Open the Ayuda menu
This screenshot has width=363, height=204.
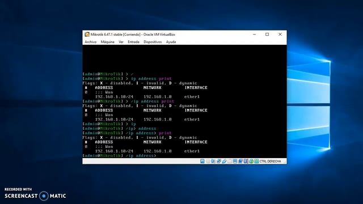point(171,42)
